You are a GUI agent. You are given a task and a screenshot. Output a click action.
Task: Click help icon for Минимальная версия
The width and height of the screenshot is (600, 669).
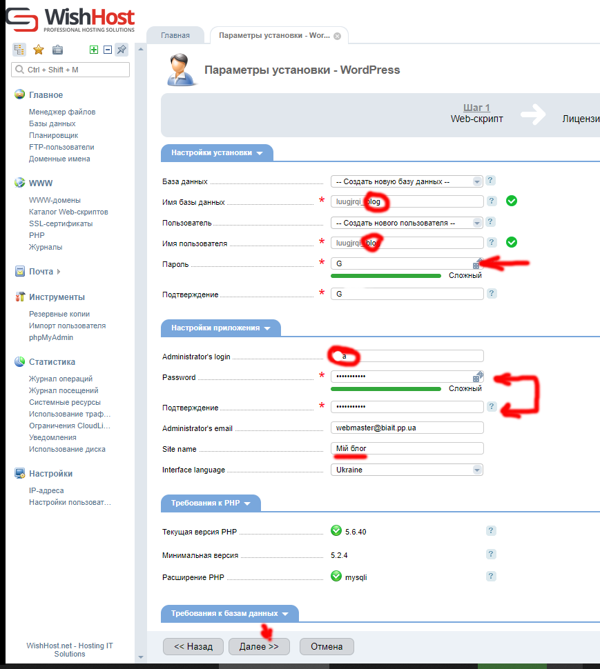491,555
